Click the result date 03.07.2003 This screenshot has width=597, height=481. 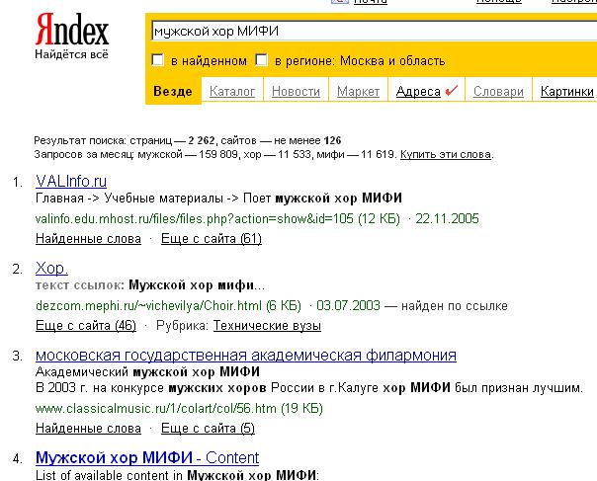pyautogui.click(x=348, y=305)
